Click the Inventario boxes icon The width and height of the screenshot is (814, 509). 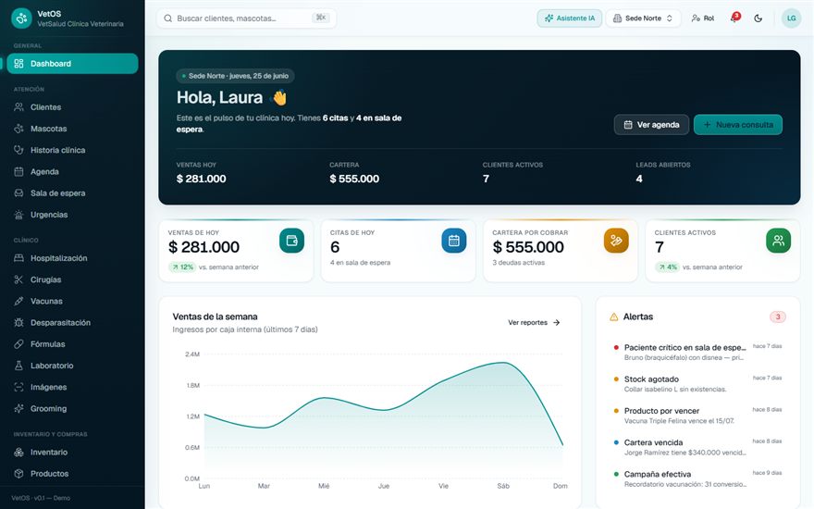(x=18, y=453)
